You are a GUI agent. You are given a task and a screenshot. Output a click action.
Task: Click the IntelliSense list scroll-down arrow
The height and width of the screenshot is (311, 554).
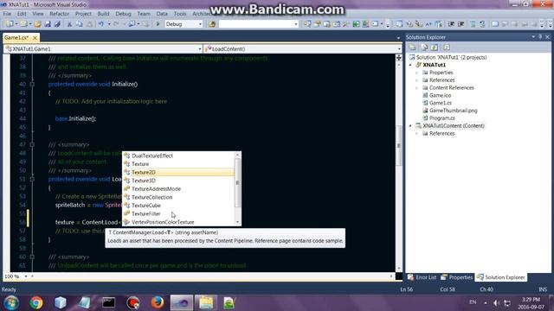click(x=238, y=222)
